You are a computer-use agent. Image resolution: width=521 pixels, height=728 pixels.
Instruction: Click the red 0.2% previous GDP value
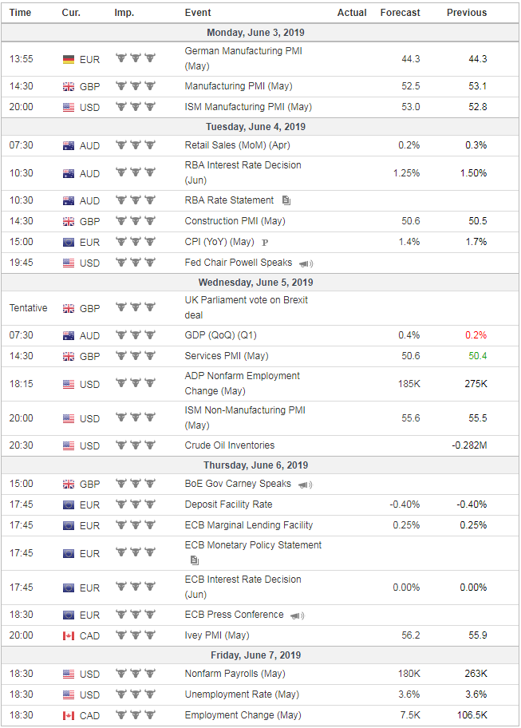[476, 335]
